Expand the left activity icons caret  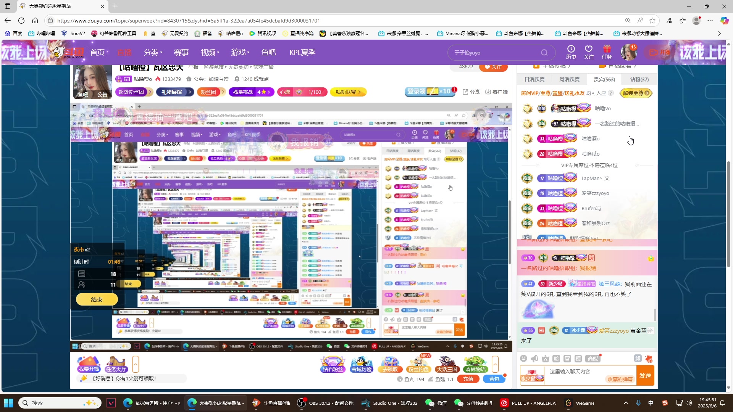point(136,364)
